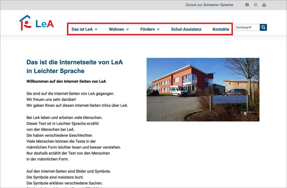This screenshot has width=287, height=188.
Task: Go to the Schul-Assistenz page
Action: point(186,29)
